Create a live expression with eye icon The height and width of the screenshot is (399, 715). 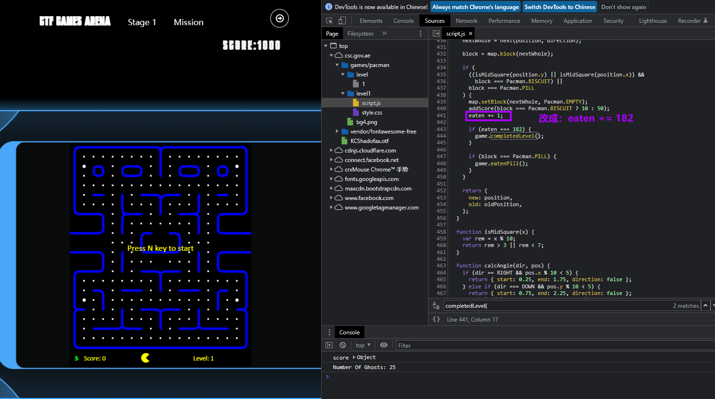pos(384,345)
